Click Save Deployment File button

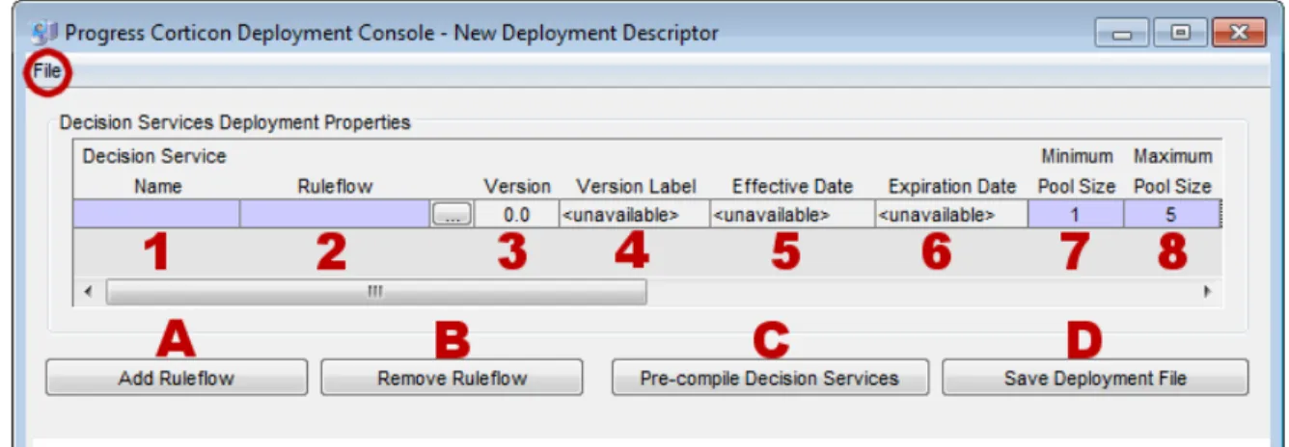[1095, 378]
